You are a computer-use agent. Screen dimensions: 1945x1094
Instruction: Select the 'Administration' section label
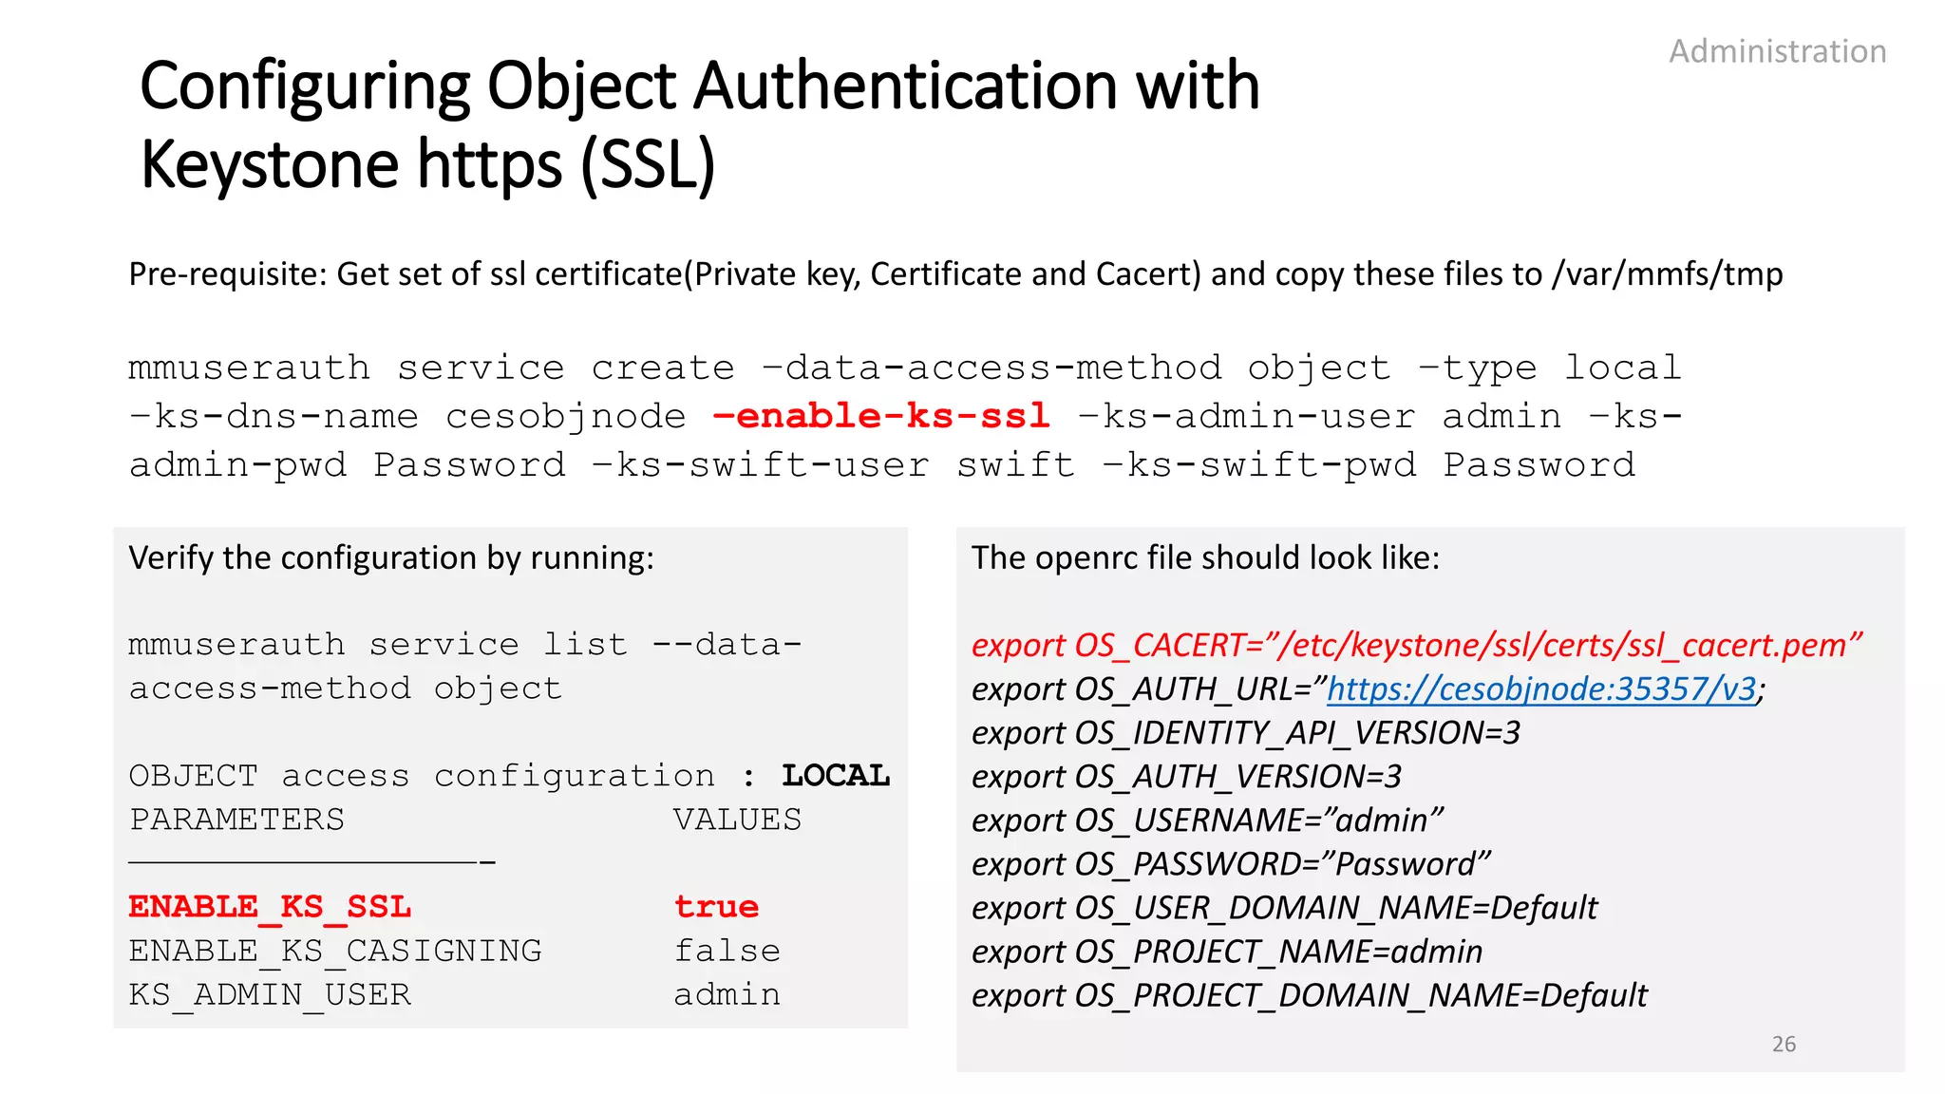pos(1778,51)
